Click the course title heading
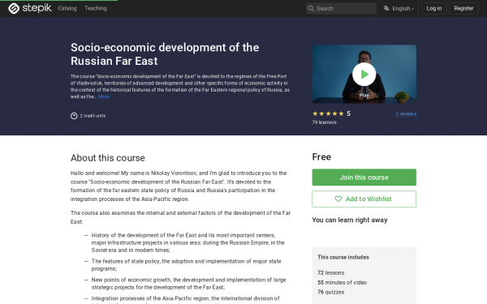 tap(165, 54)
